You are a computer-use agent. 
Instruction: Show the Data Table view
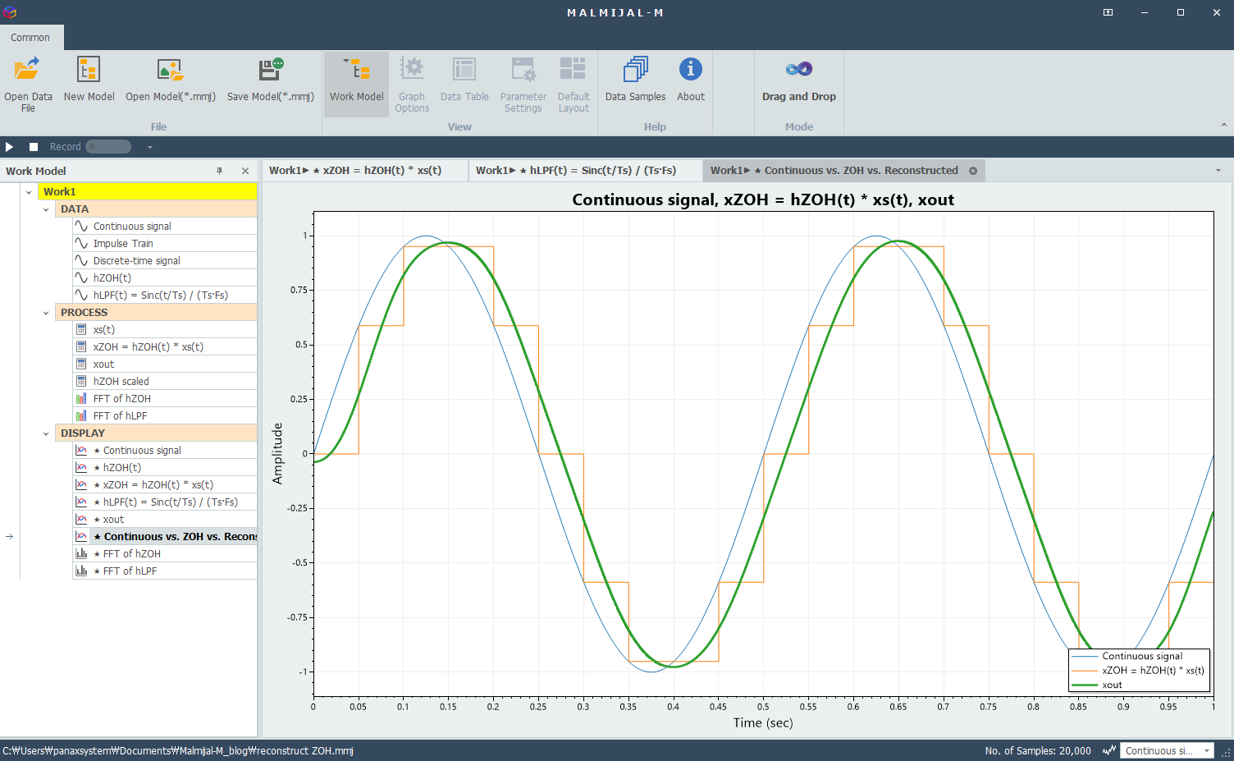click(464, 80)
